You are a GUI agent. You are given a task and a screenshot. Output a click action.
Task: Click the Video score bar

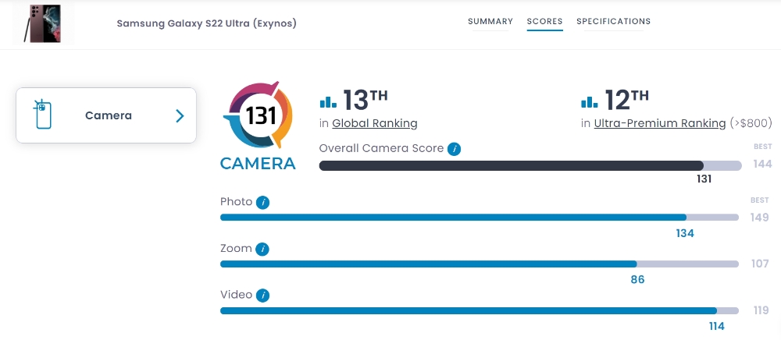click(479, 310)
